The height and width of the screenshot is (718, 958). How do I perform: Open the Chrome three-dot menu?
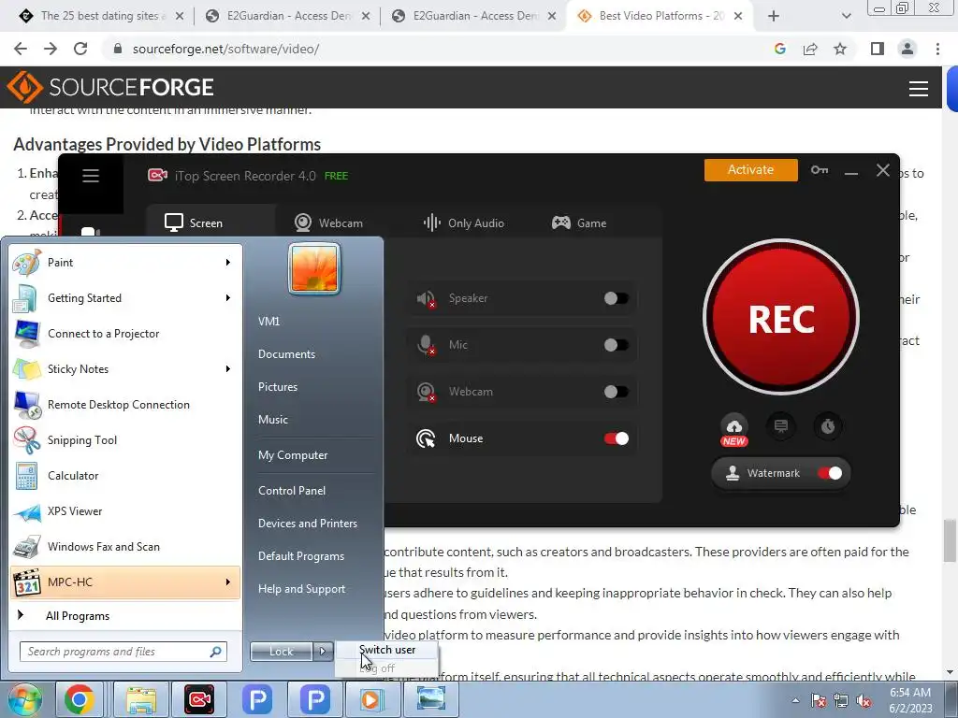(937, 49)
